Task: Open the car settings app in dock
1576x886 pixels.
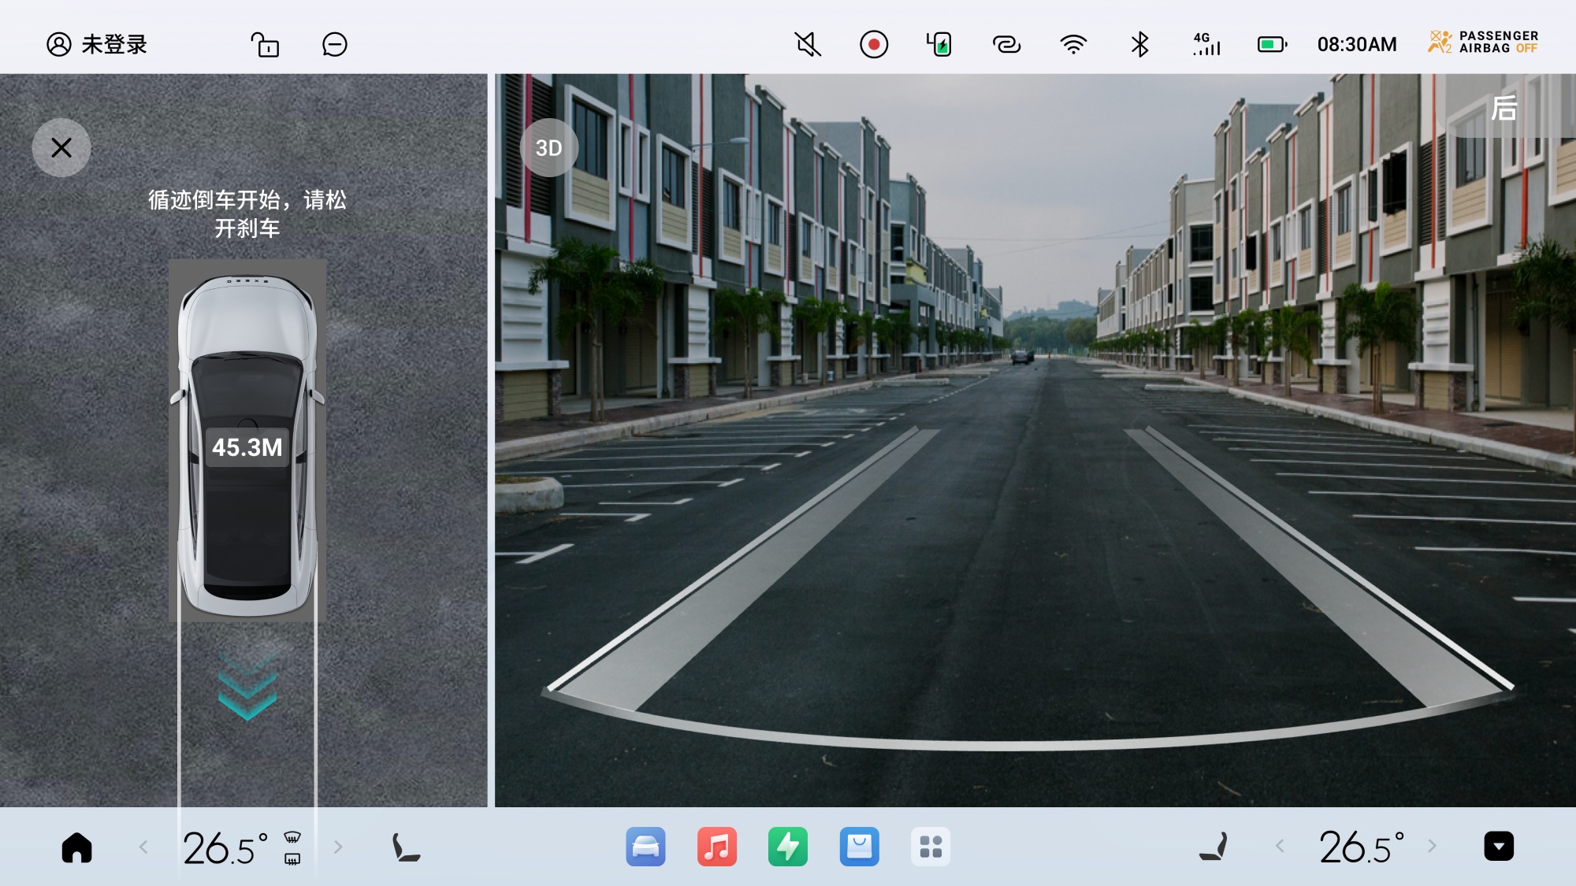Action: (645, 847)
